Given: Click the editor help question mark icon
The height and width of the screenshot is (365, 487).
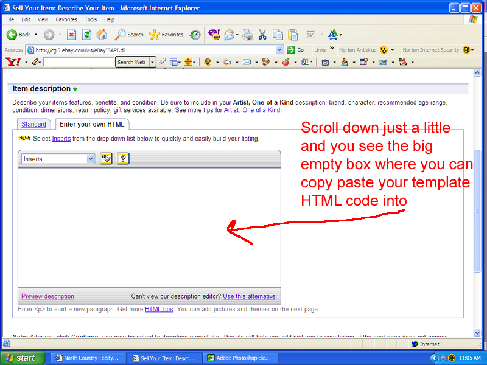Looking at the screenshot, I should tap(123, 159).
